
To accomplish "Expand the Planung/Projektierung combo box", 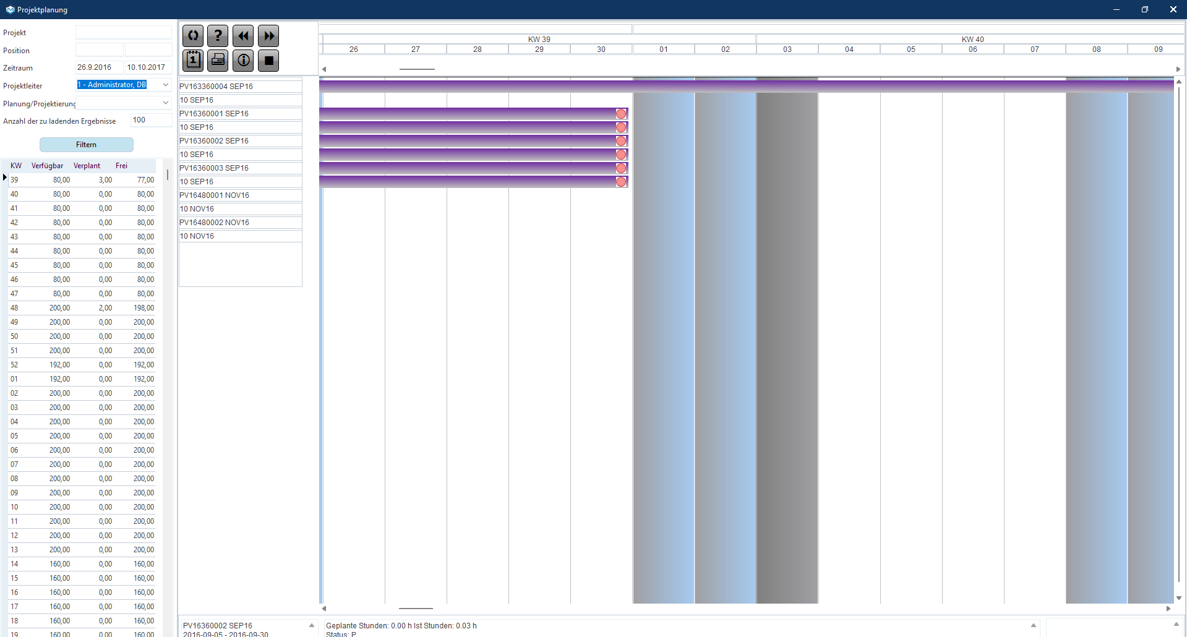I will tap(166, 103).
